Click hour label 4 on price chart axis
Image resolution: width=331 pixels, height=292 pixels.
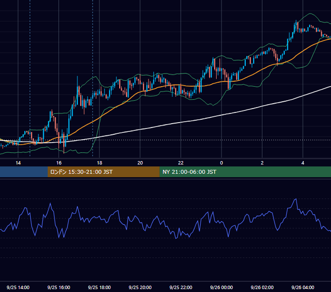pos(303,163)
